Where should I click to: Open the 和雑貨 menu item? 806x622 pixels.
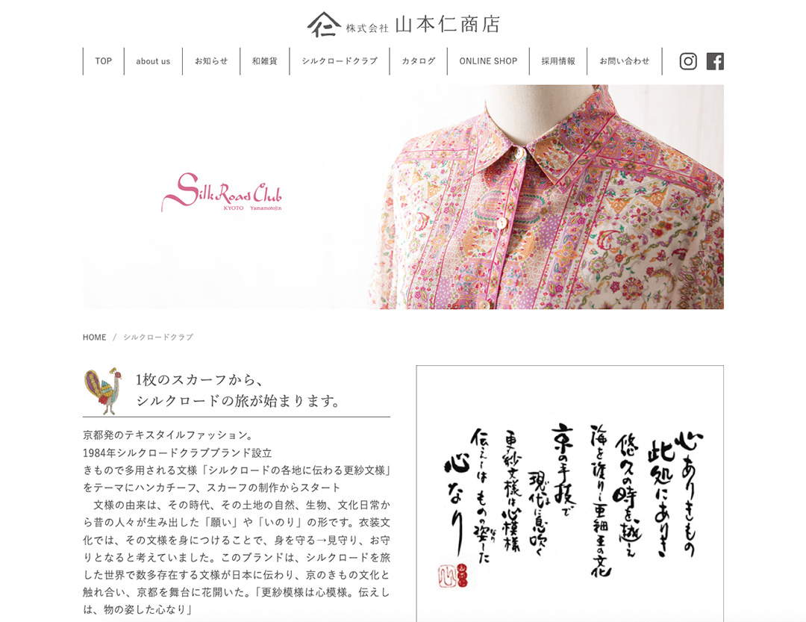pyautogui.click(x=265, y=61)
